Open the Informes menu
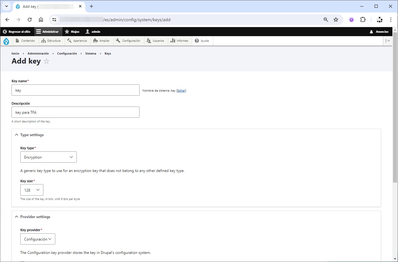Image resolution: width=398 pixels, height=262 pixels. pyautogui.click(x=179, y=41)
